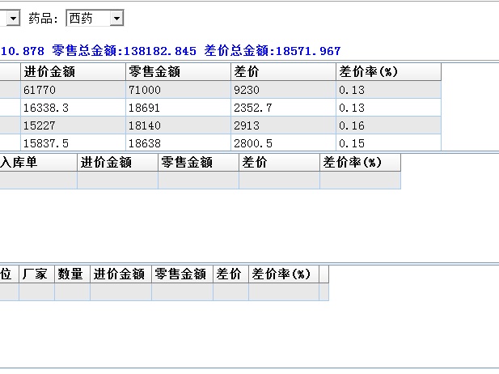Click the 入库单 column header

[x=38, y=163]
